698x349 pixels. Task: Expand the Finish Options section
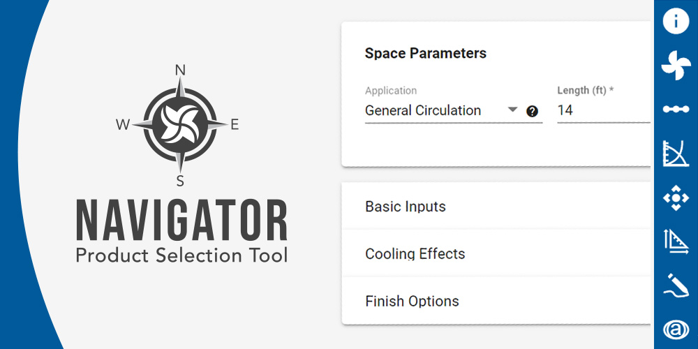(412, 302)
